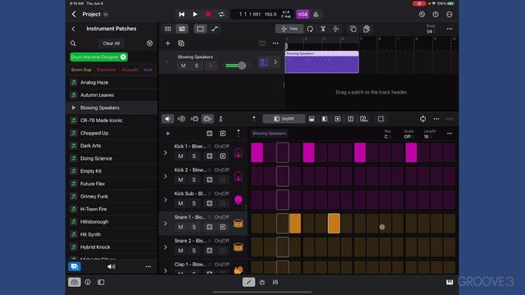The width and height of the screenshot is (525, 295).
Task: Expand Snare 2 row
Action: [x=166, y=247]
